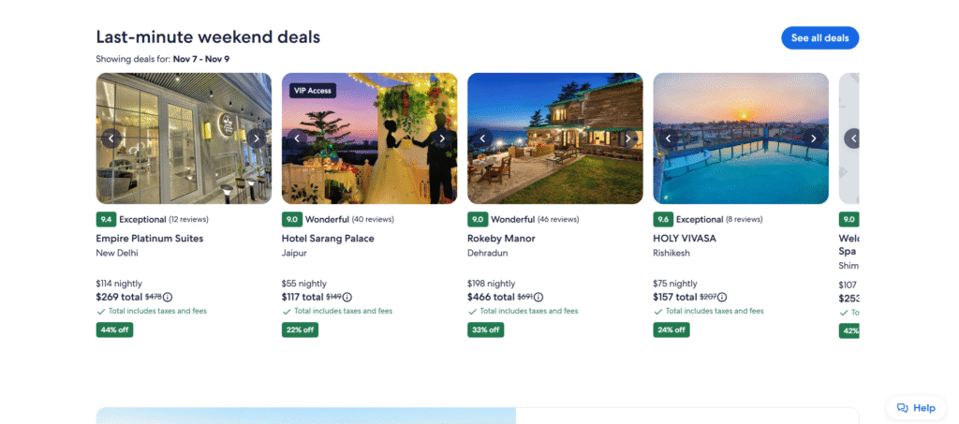
Task: Show previous photo of HOLY VIVASA
Action: [x=668, y=139]
